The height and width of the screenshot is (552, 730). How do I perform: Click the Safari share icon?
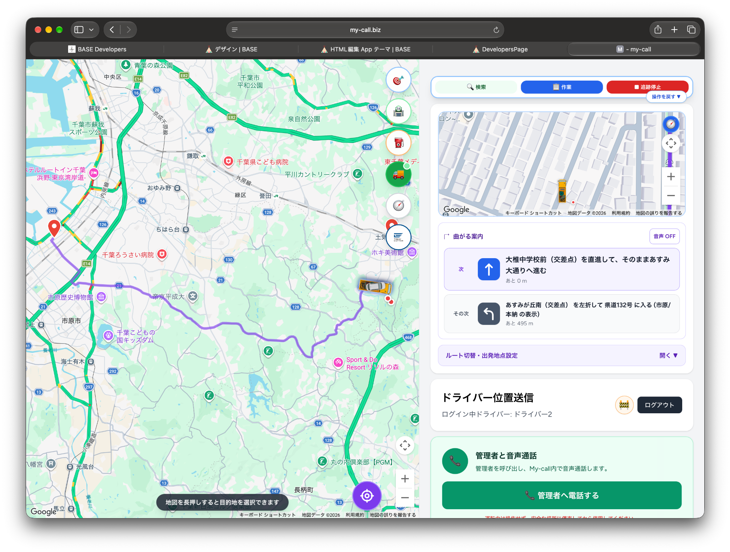pyautogui.click(x=658, y=30)
